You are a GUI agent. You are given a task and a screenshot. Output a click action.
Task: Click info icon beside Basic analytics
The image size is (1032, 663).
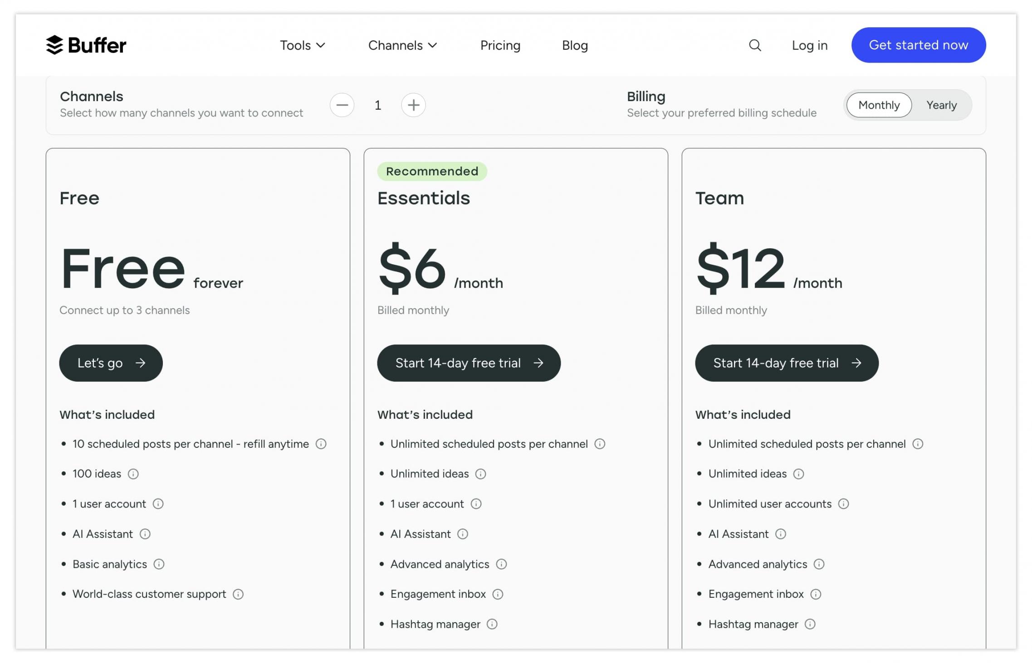point(159,564)
